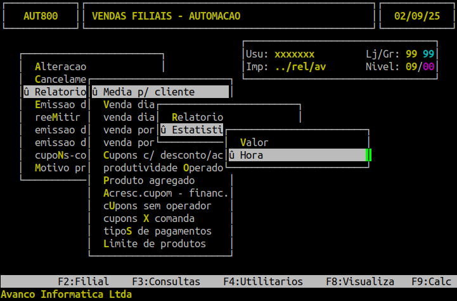Click F8:Visualiza in the bottom bar
Screen dimensions: 457x301
click(x=360, y=281)
